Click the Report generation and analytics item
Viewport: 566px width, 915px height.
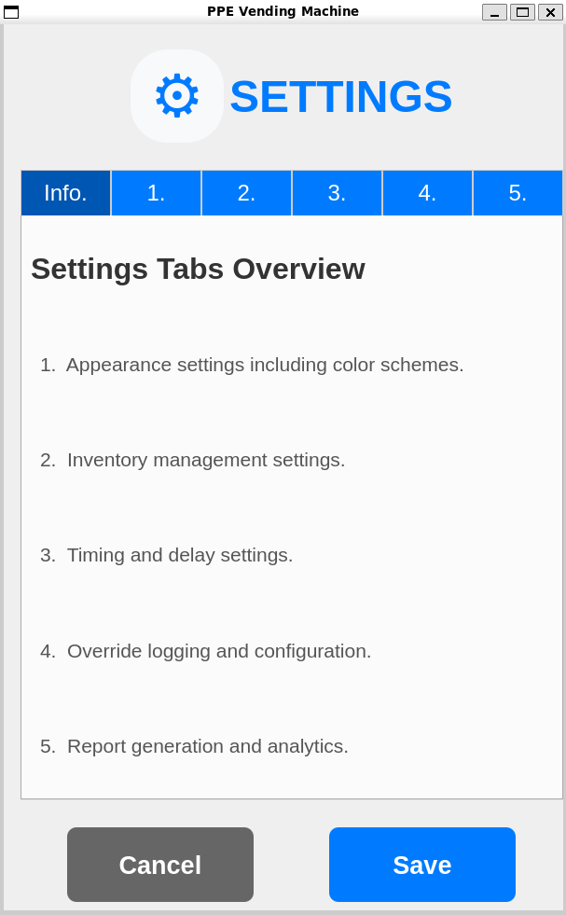(194, 746)
